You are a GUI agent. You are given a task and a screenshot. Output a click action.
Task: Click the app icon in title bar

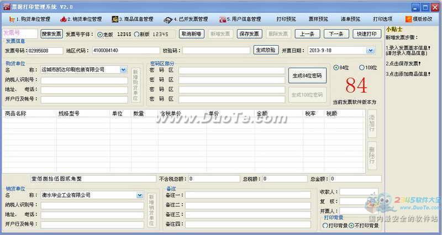point(6,7)
